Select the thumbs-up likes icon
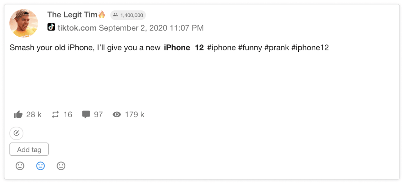Image resolution: width=404 pixels, height=184 pixels. point(19,114)
